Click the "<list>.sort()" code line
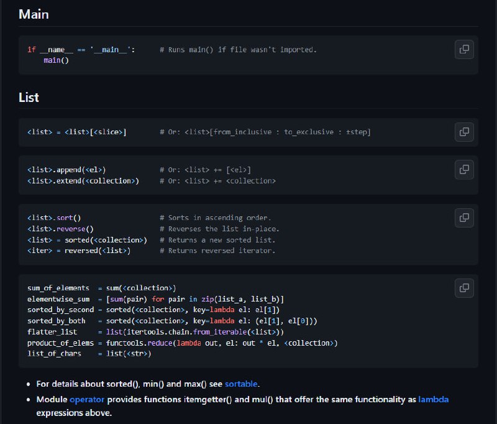 tap(54, 218)
